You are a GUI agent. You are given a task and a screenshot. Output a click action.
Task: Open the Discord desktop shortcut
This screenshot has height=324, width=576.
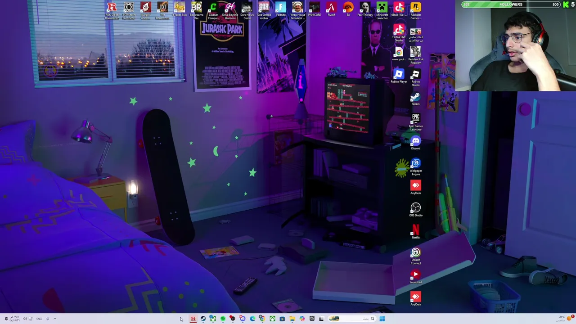[x=415, y=143]
